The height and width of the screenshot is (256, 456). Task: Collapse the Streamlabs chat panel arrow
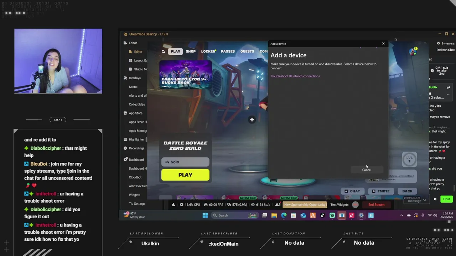tap(396, 39)
